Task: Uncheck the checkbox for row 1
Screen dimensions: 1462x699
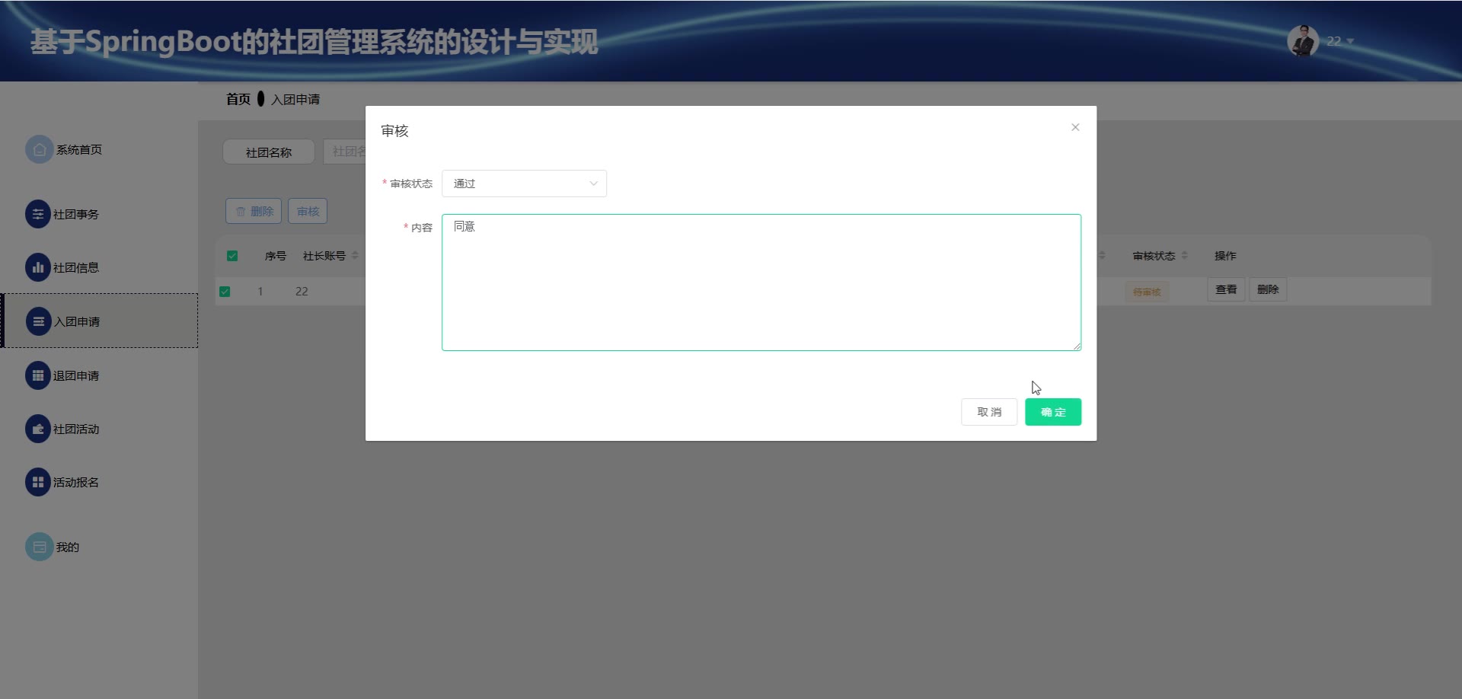Action: pos(225,291)
